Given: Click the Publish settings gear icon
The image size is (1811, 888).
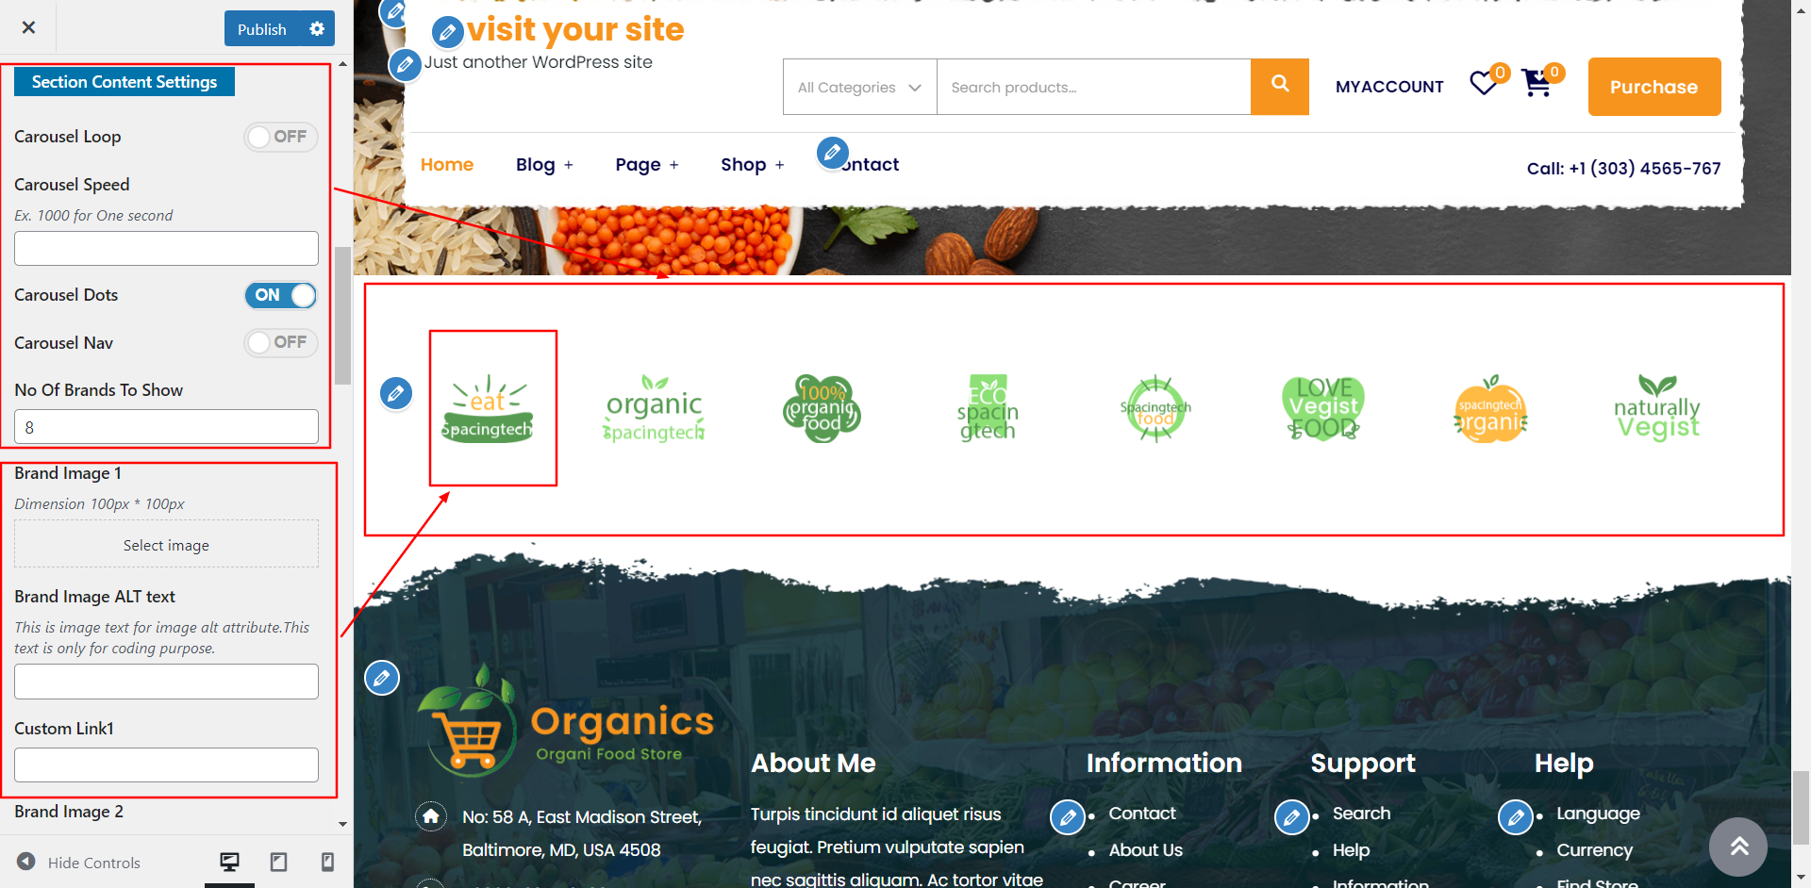Looking at the screenshot, I should (317, 29).
